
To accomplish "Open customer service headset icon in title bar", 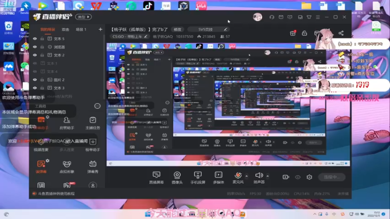I will (272, 17).
